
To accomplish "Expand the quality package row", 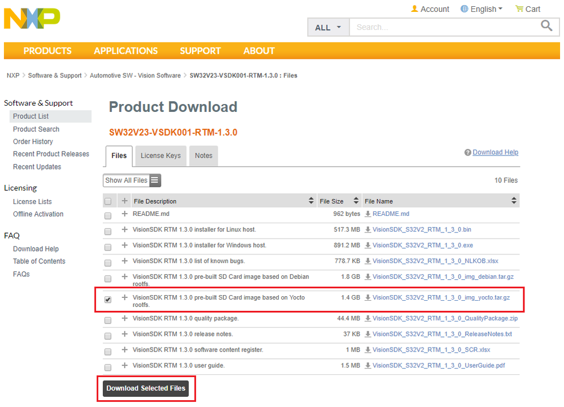I will point(124,318).
